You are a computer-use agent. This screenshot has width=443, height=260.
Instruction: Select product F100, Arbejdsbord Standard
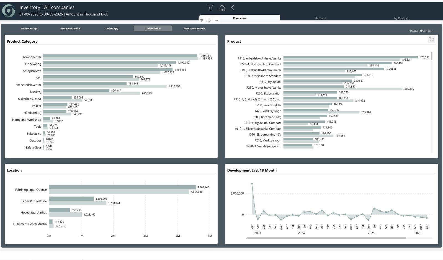point(262,76)
